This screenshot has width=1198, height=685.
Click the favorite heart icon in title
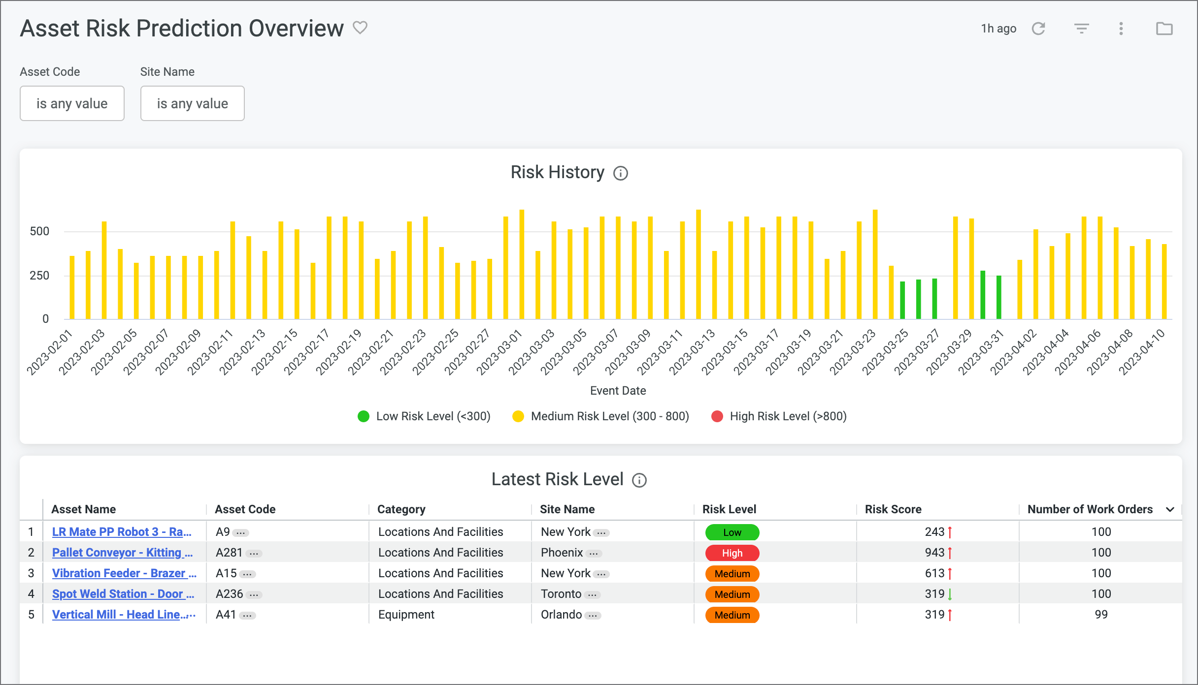coord(360,29)
